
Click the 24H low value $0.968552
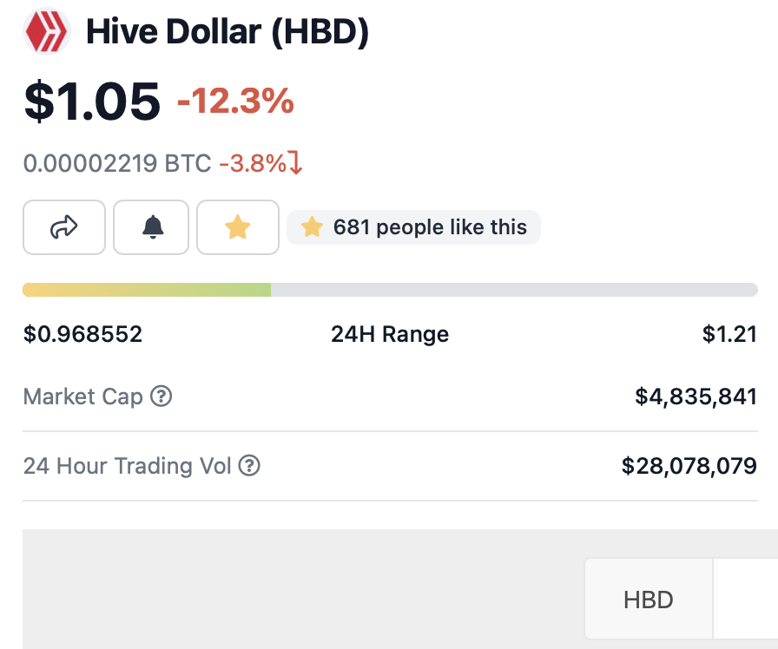point(82,334)
